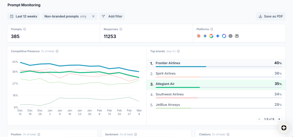Click the Meta AI ring platform icon
Screen dimensions: 293x137
pos(224,36)
